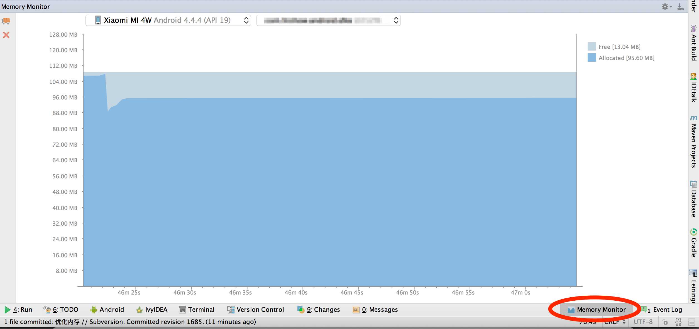
Task: Click the garbage truck Initiate GC icon
Action: point(6,21)
